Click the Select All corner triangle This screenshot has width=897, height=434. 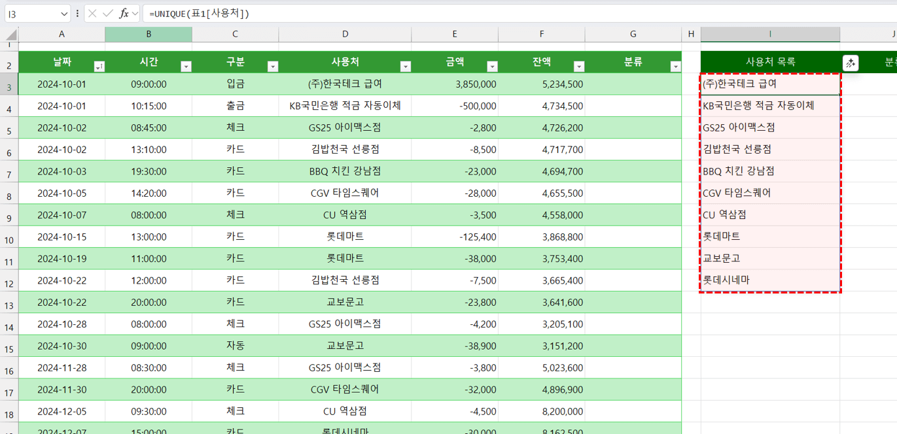[9, 34]
